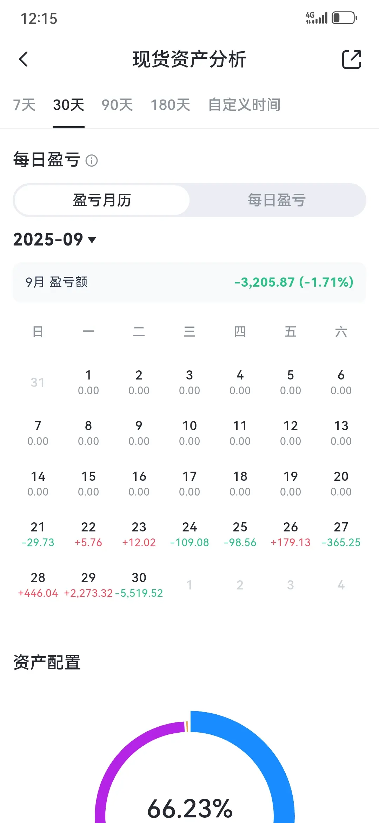
Task: Select day 30 showing -5,519.52
Action: coord(139,585)
